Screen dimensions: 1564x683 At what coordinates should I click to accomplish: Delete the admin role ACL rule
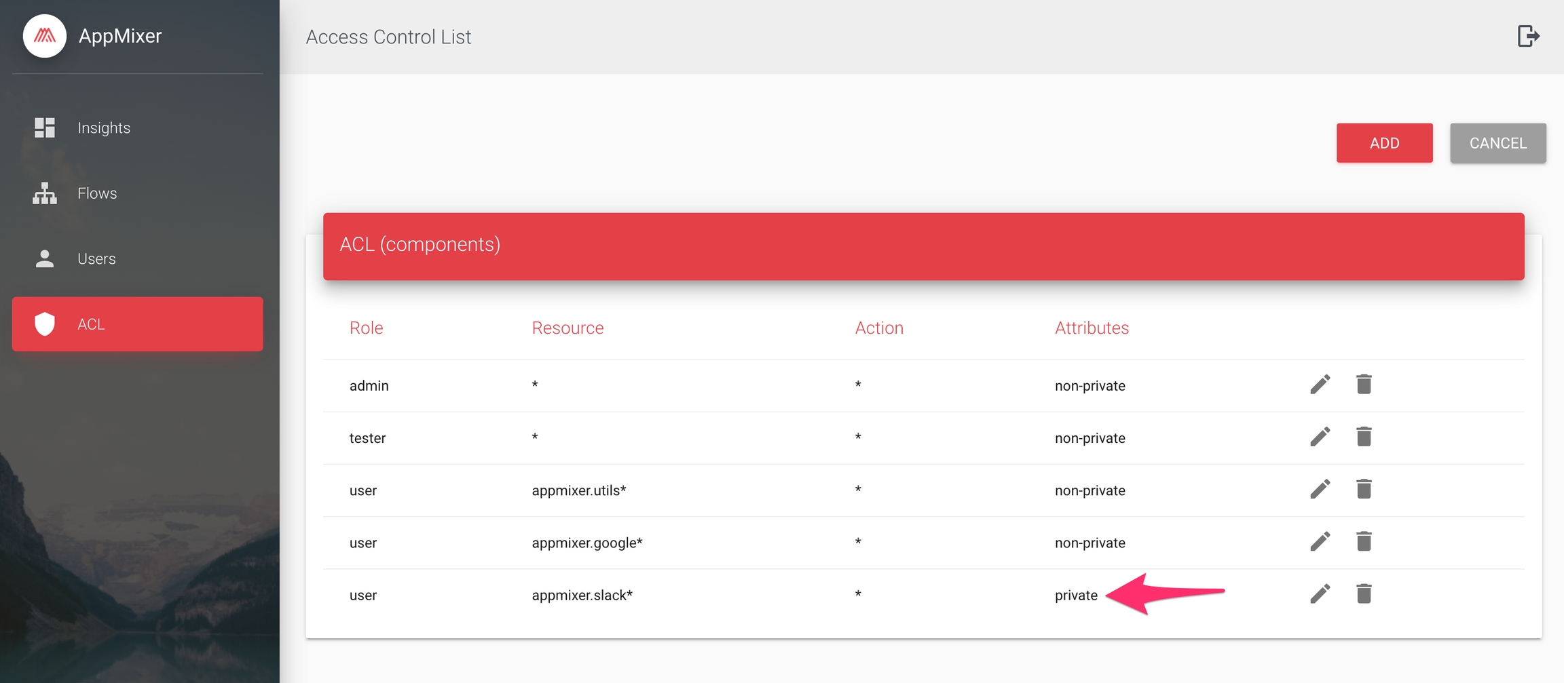(x=1364, y=385)
